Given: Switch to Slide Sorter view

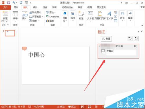Looking at the screenshot, I should (x=89, y=107).
